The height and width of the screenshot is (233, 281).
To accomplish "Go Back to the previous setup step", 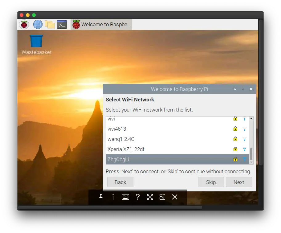I will pos(120,182).
